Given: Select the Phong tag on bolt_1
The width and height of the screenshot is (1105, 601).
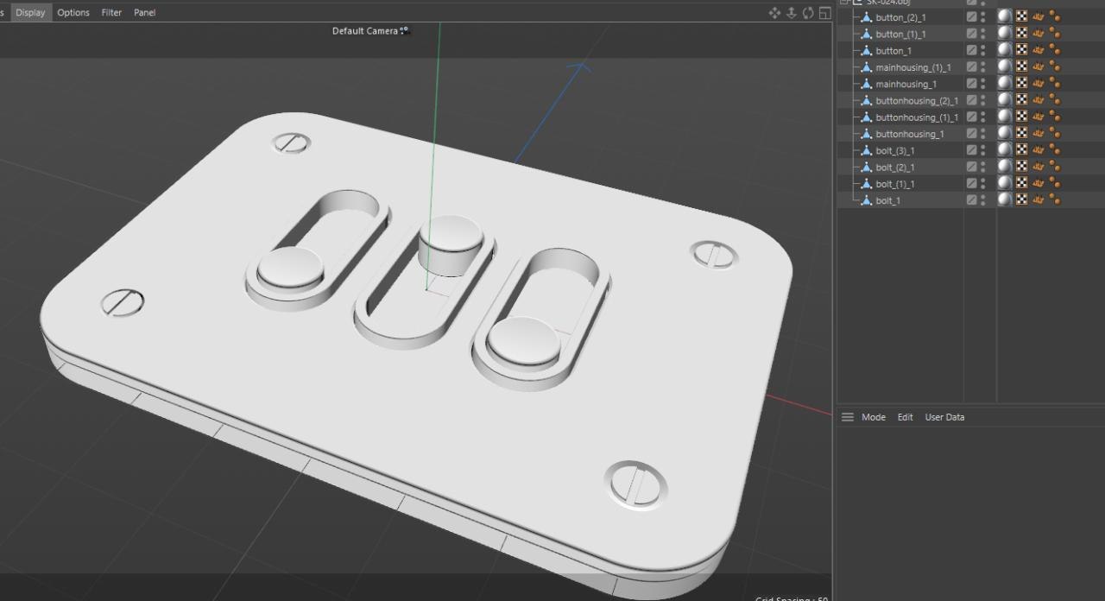Looking at the screenshot, I should [1005, 199].
